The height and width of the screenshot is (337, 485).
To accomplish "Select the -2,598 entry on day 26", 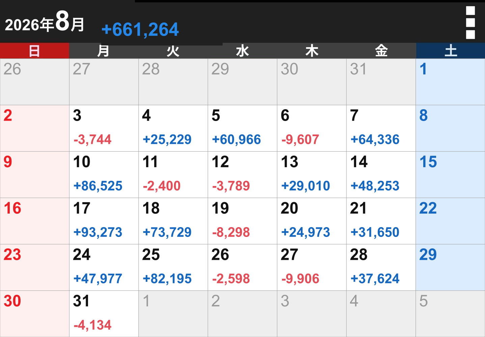I will (231, 279).
